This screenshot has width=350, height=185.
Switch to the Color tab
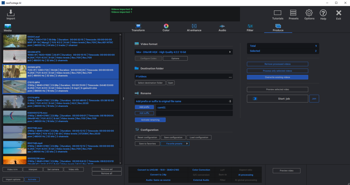(166, 28)
